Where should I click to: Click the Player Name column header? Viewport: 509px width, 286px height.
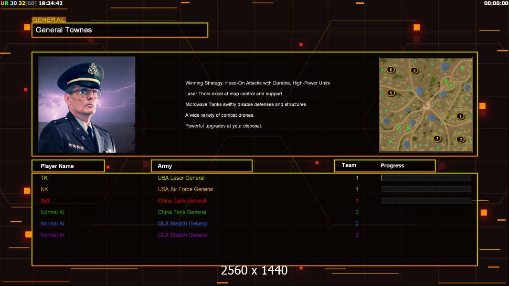[x=68, y=166]
